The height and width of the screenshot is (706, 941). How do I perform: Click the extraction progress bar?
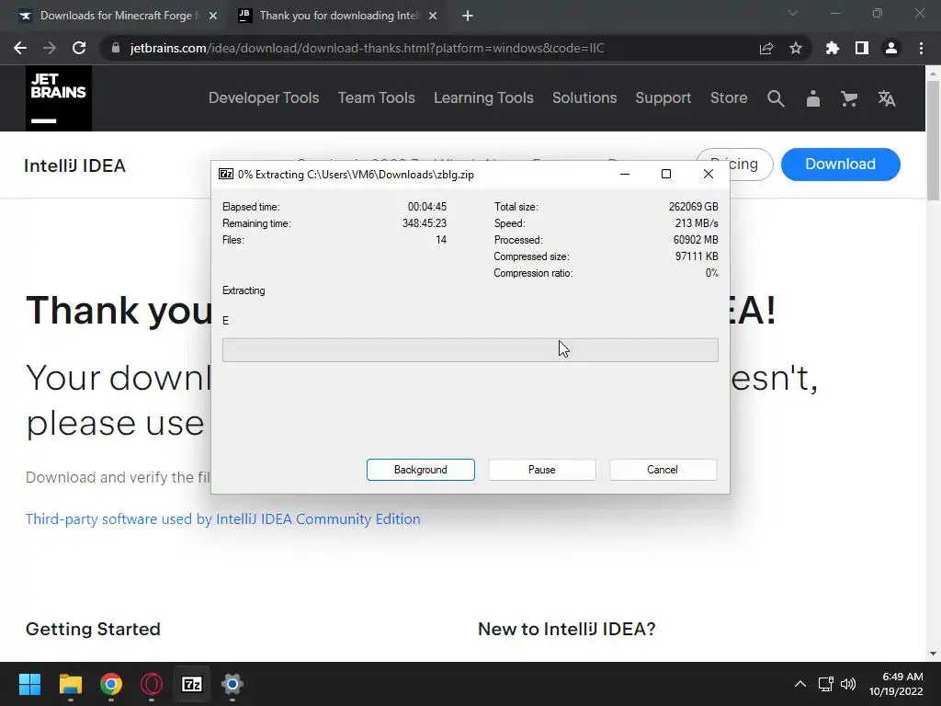[x=470, y=350]
